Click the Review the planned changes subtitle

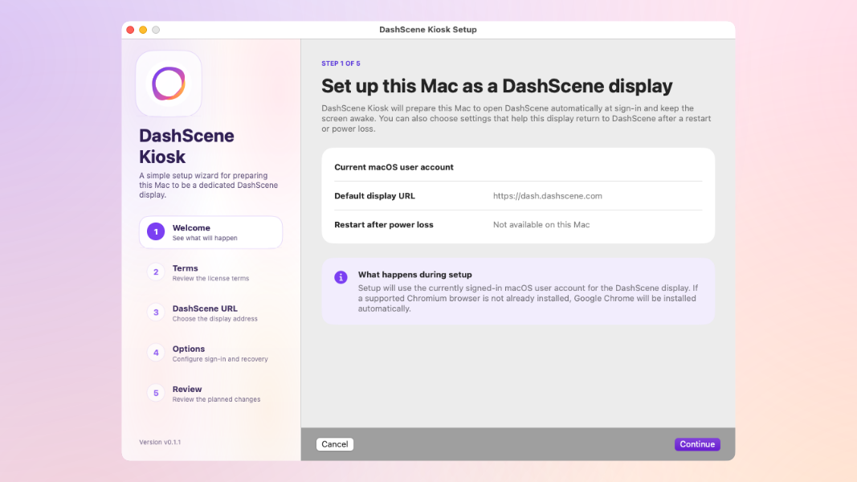[x=216, y=399]
